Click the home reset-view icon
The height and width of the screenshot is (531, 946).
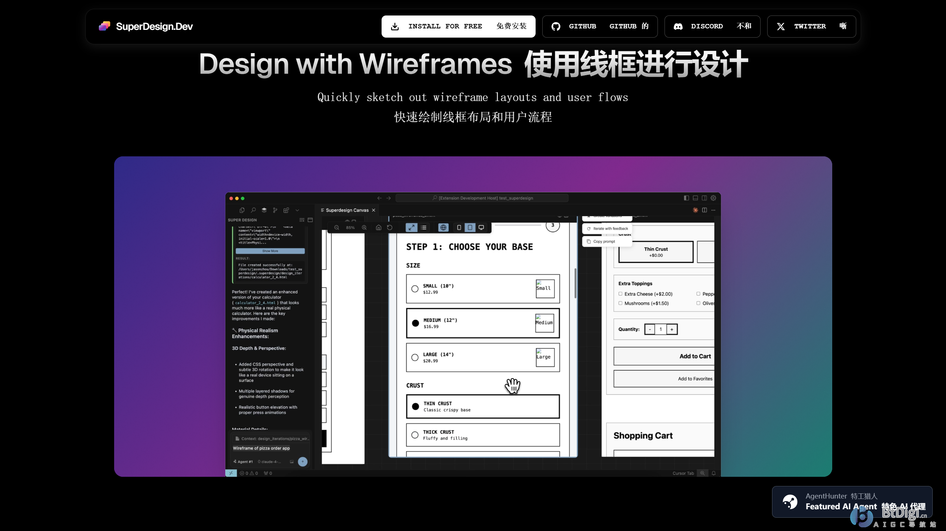(x=378, y=228)
